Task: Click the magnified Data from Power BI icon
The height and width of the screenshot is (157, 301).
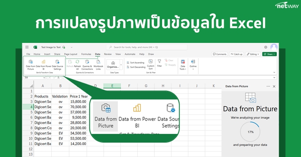Action: (137, 108)
